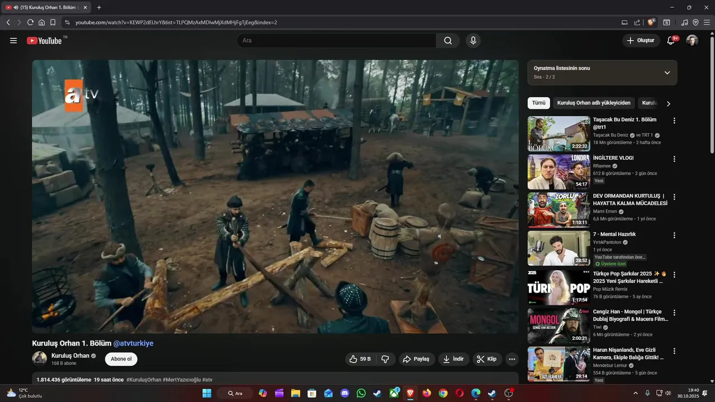
Task: Go to the browser home page
Action: point(41,22)
